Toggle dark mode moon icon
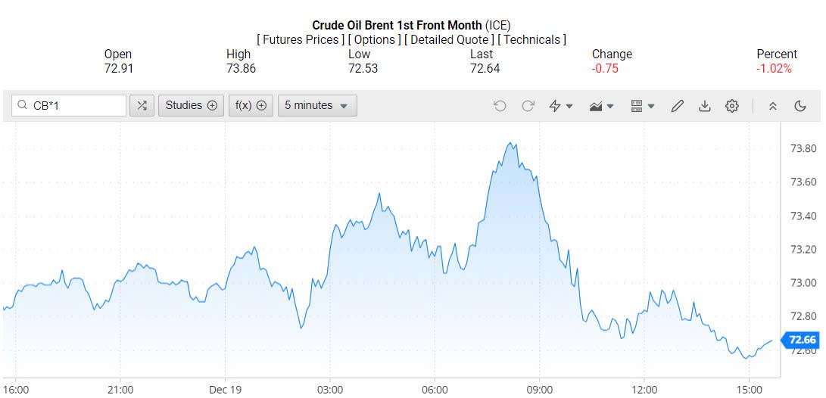 tap(800, 106)
